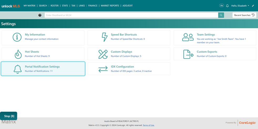Open the Hot Sheets title link
This screenshot has height=129, width=258.
point(32,52)
